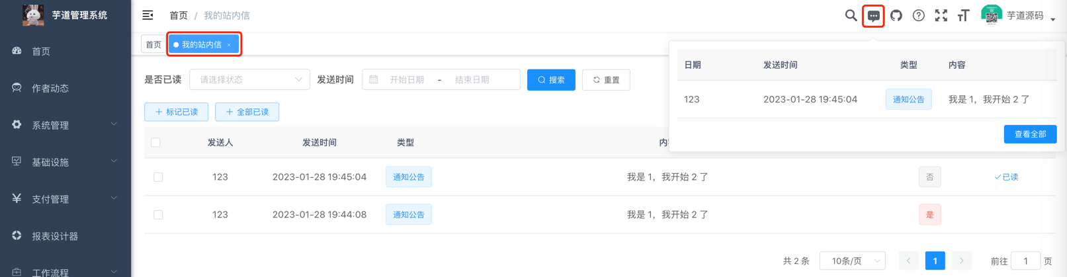The height and width of the screenshot is (277, 1067).
Task: Open the GitHub source icon
Action: [x=896, y=15]
